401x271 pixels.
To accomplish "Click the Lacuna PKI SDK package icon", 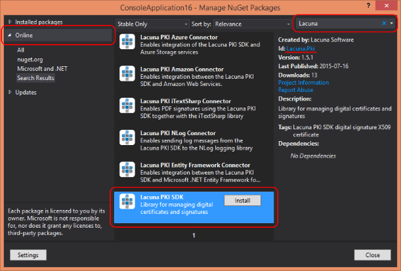I will [x=127, y=201].
